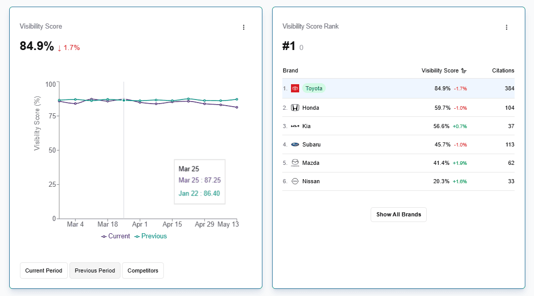Open the Visibility Score card three-dot menu

point(244,27)
